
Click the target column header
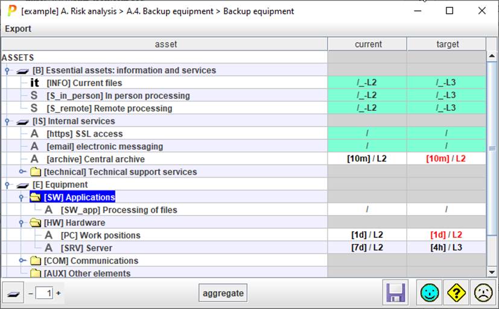(447, 44)
